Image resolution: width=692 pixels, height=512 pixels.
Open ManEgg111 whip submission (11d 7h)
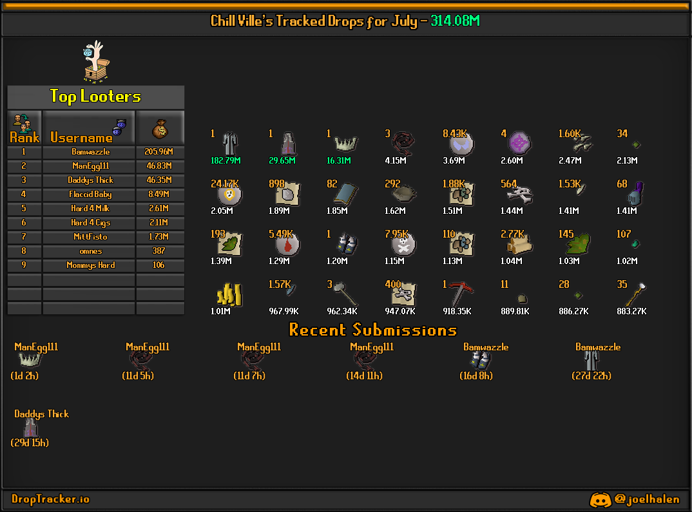coord(253,361)
